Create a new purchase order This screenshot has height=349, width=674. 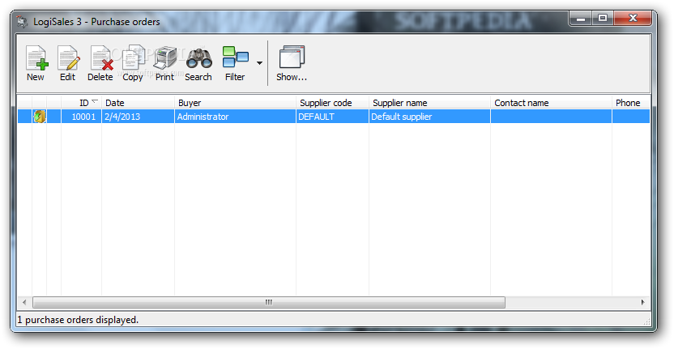pos(36,64)
